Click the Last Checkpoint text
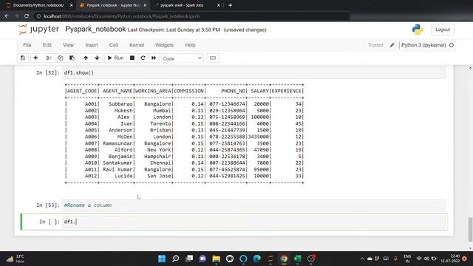 coord(174,30)
